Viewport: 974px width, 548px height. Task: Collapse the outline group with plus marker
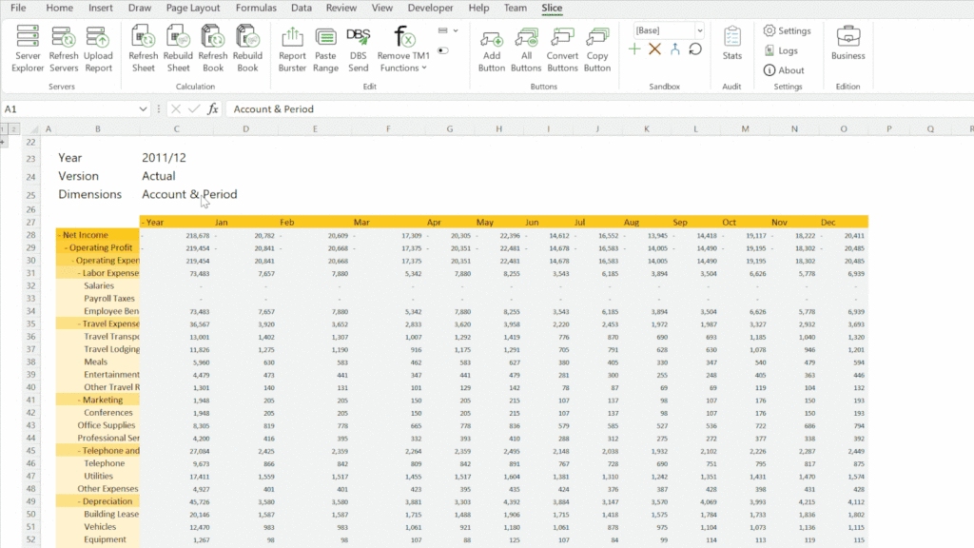point(3,143)
